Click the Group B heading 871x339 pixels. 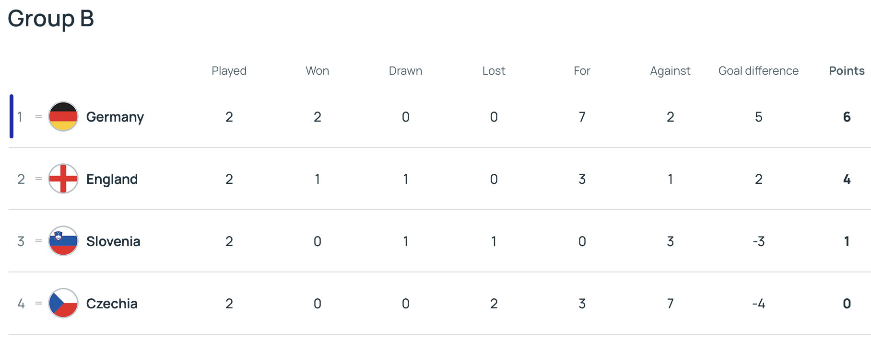51,19
